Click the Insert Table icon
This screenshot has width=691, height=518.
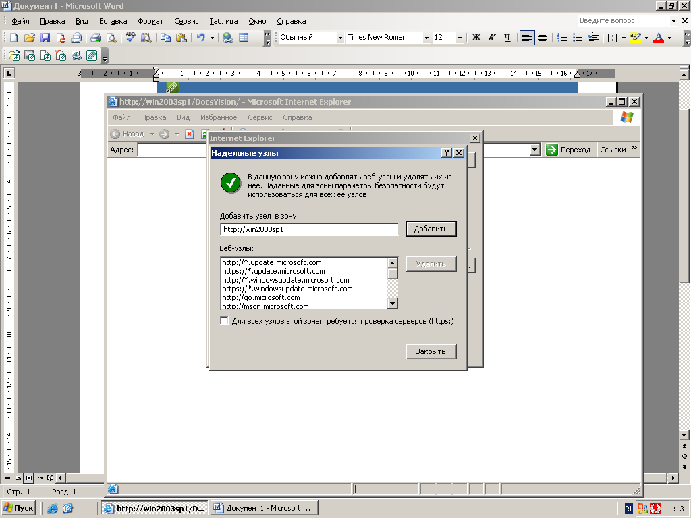(x=244, y=38)
